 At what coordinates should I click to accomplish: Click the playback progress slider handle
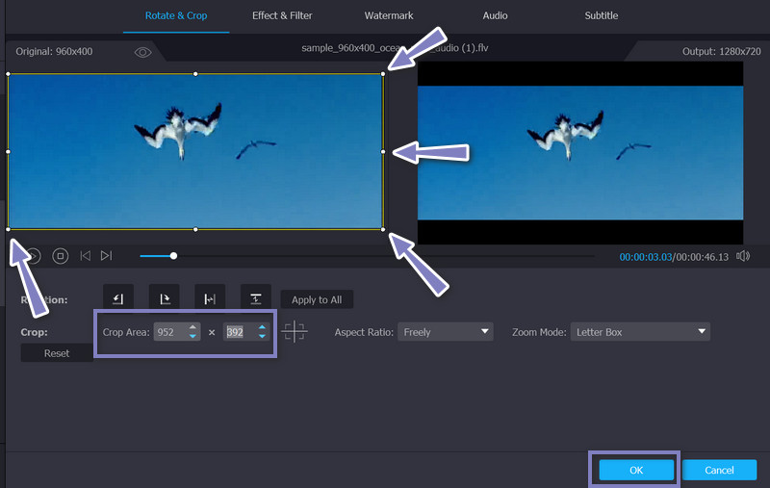coord(173,256)
